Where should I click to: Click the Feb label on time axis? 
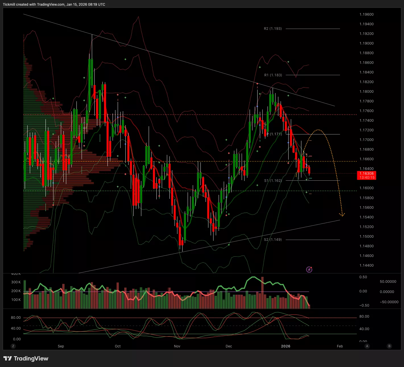pyautogui.click(x=340, y=346)
